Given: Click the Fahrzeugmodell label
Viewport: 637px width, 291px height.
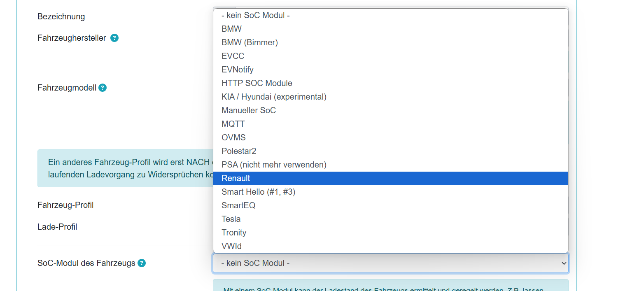Looking at the screenshot, I should (67, 88).
